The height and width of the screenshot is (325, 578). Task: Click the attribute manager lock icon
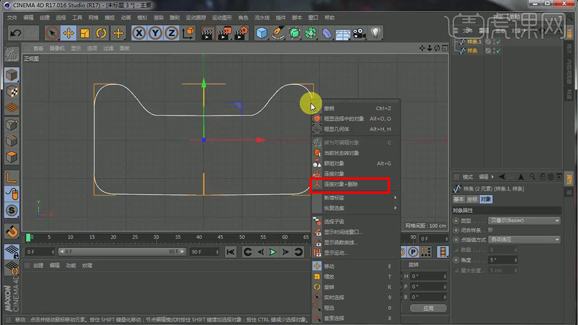click(542, 177)
